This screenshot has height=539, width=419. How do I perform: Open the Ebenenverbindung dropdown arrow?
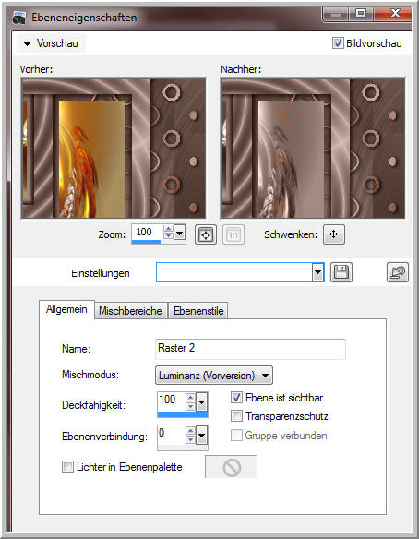point(202,436)
